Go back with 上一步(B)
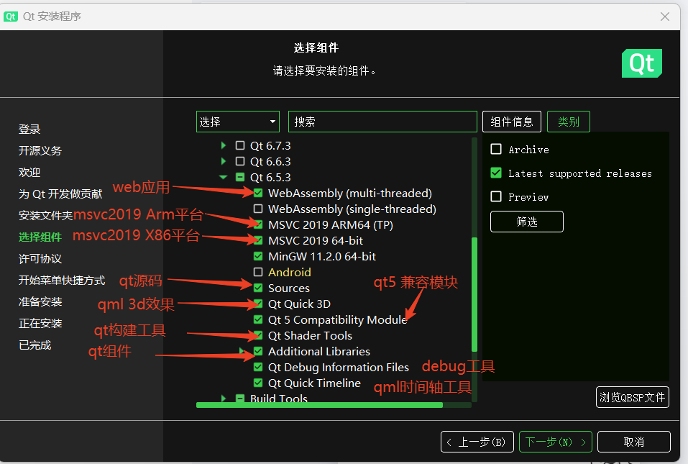Viewport: 688px width, 464px height. [x=477, y=442]
